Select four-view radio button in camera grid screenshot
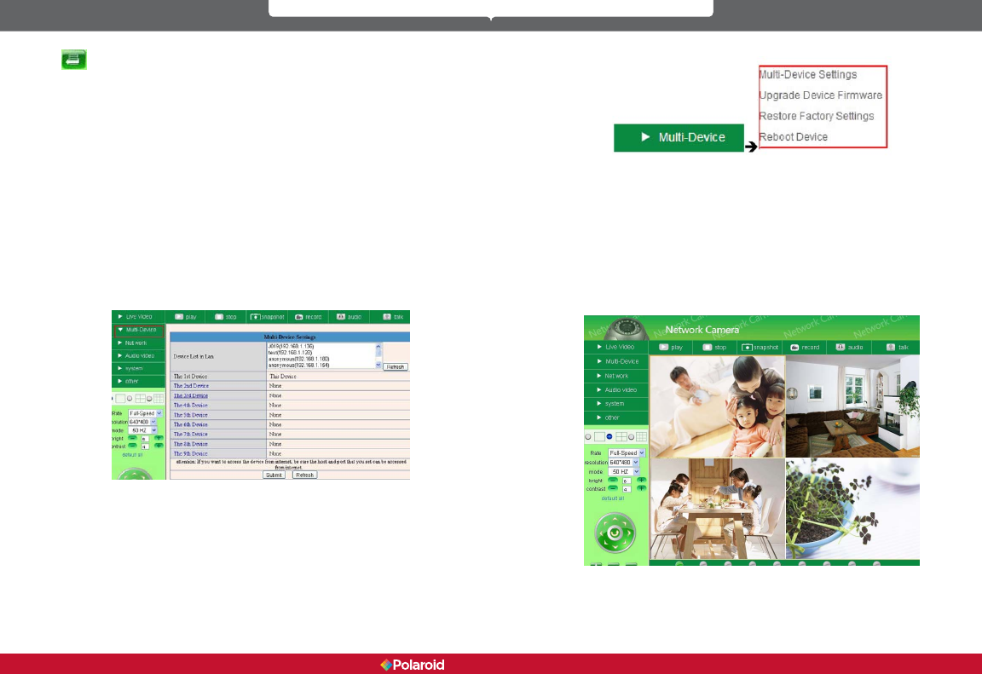 [x=609, y=437]
